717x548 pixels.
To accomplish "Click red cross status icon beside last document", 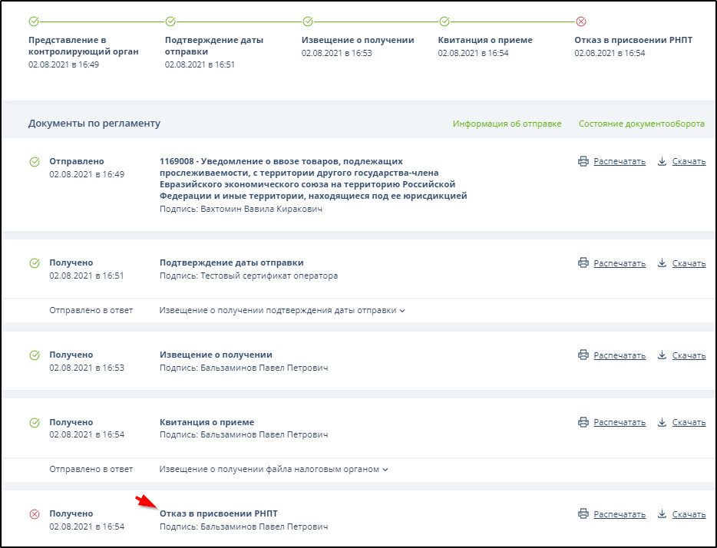I will (x=35, y=514).
